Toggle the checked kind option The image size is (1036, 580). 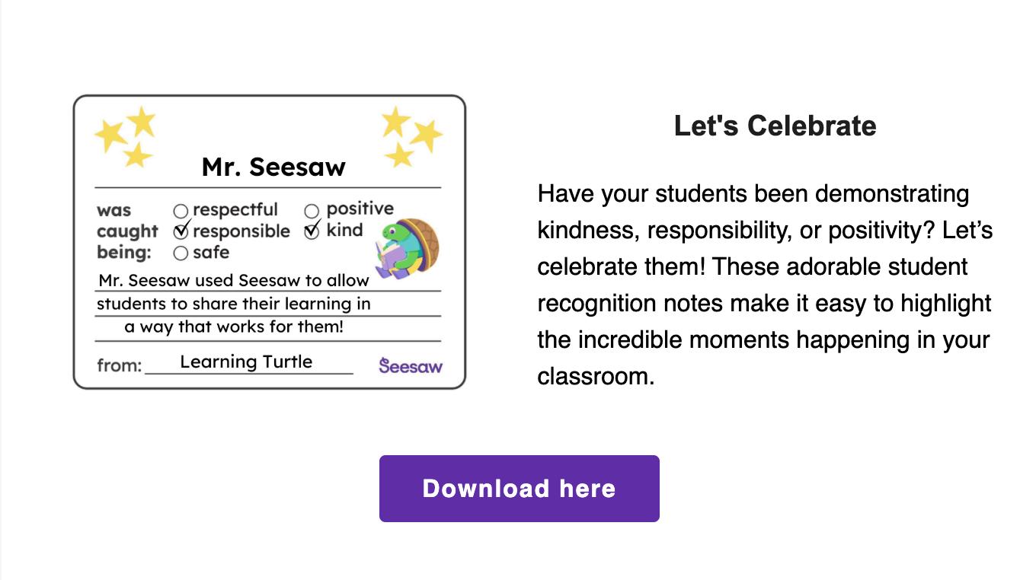(x=312, y=231)
